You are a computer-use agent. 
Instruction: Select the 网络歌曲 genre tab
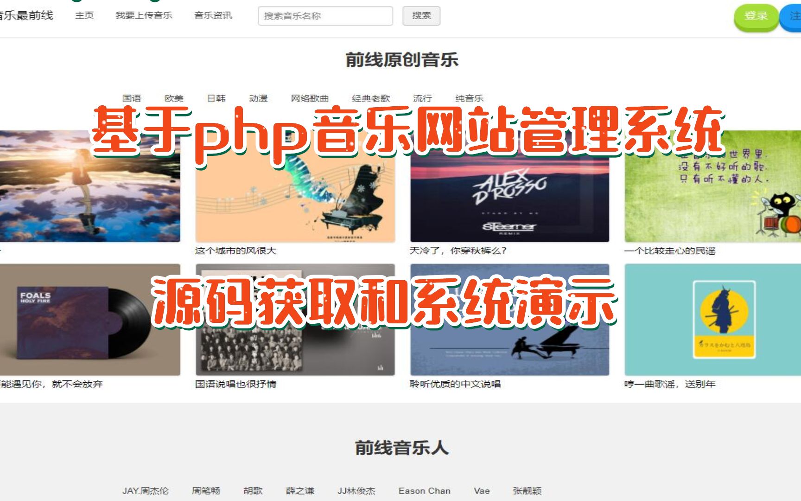[310, 98]
